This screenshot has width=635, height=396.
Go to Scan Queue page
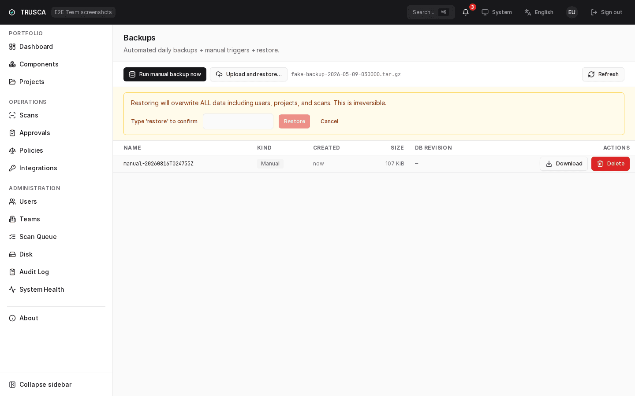tap(56, 237)
